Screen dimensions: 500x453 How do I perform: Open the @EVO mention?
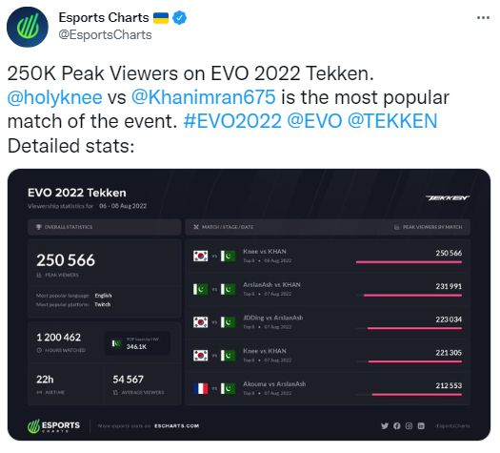[x=314, y=121]
